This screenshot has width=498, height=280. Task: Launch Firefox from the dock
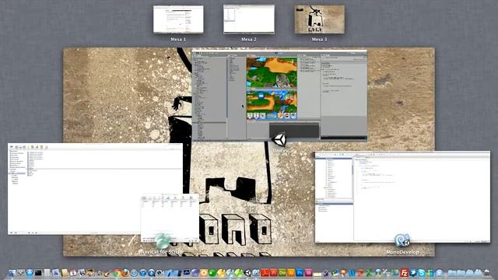pyautogui.click(x=125, y=273)
